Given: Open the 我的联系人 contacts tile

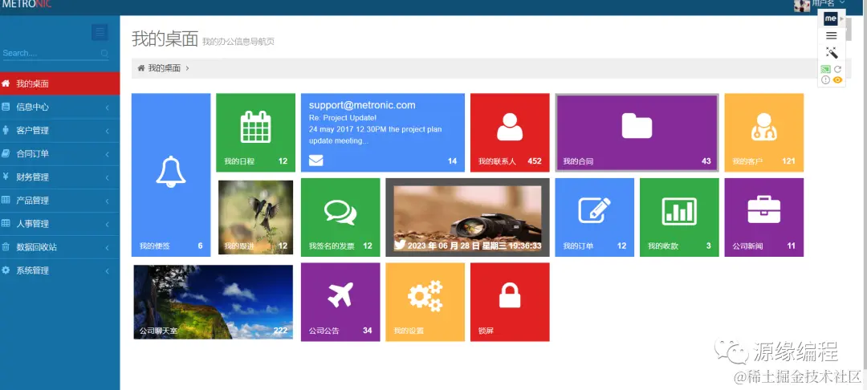Looking at the screenshot, I should tap(510, 132).
